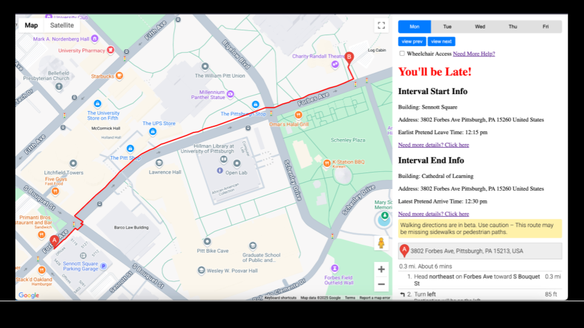584x328 pixels.
Task: Open the Google logo link
Action: point(29,295)
